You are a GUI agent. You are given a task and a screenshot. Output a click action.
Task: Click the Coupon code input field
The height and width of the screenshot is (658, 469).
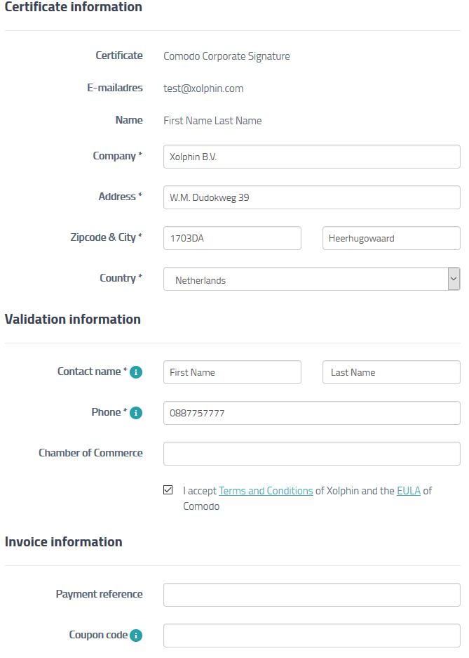pos(311,636)
